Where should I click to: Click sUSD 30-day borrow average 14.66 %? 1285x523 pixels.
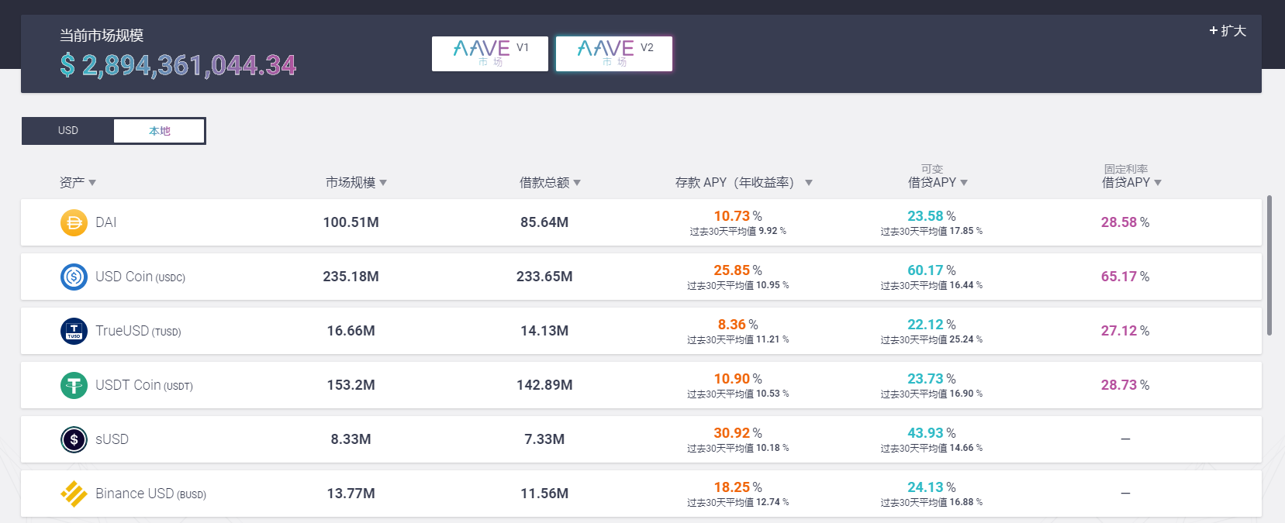click(931, 448)
